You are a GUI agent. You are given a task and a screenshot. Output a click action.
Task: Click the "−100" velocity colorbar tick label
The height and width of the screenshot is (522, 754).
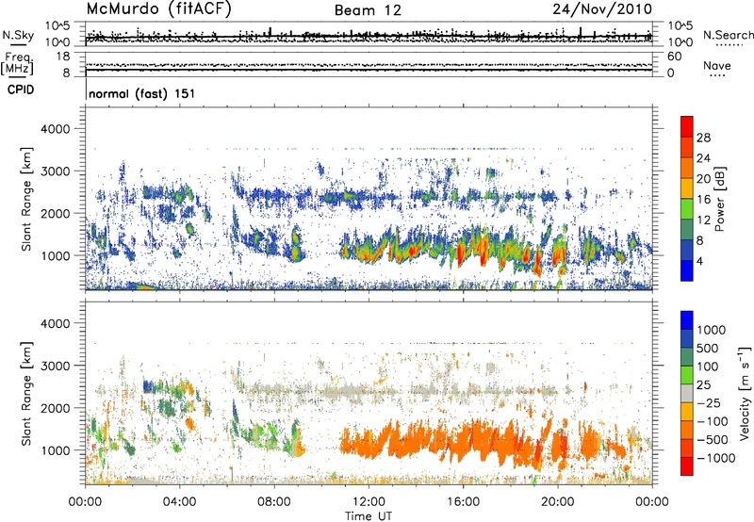(712, 421)
